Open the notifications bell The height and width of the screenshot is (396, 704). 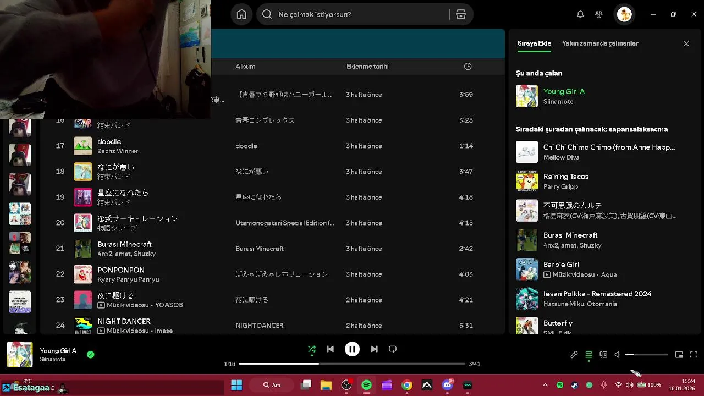coord(580,15)
